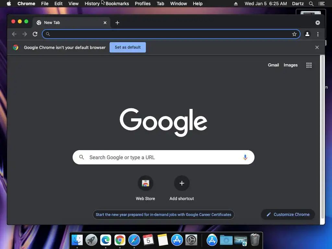This screenshot has width=332, height=249.
Task: Open the View menu
Action: 74,4
